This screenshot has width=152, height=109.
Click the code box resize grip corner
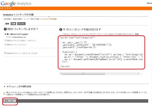click(x=141, y=74)
